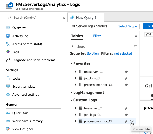Click the Diagnose and solve problems wrench icon
This screenshot has width=153, height=134.
[x=8, y=60]
